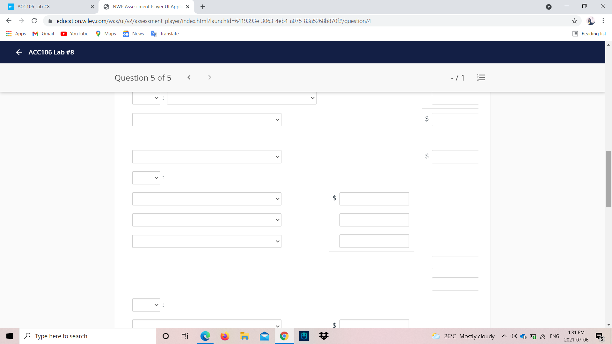Click the page's vertical scrollbar thumb
The image size is (612, 344).
pos(608,178)
